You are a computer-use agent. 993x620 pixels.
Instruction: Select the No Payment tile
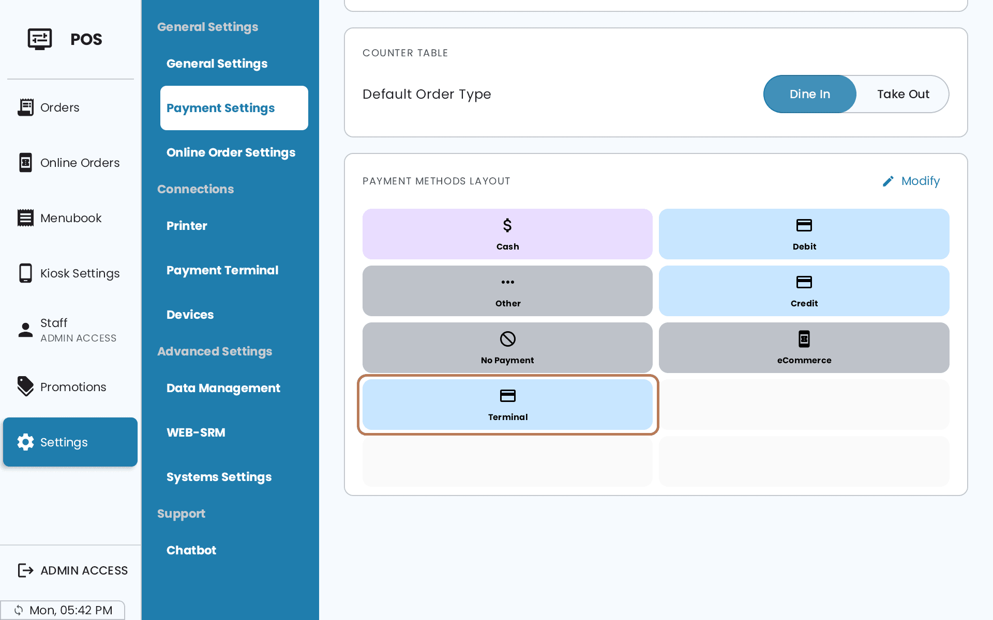tap(507, 348)
